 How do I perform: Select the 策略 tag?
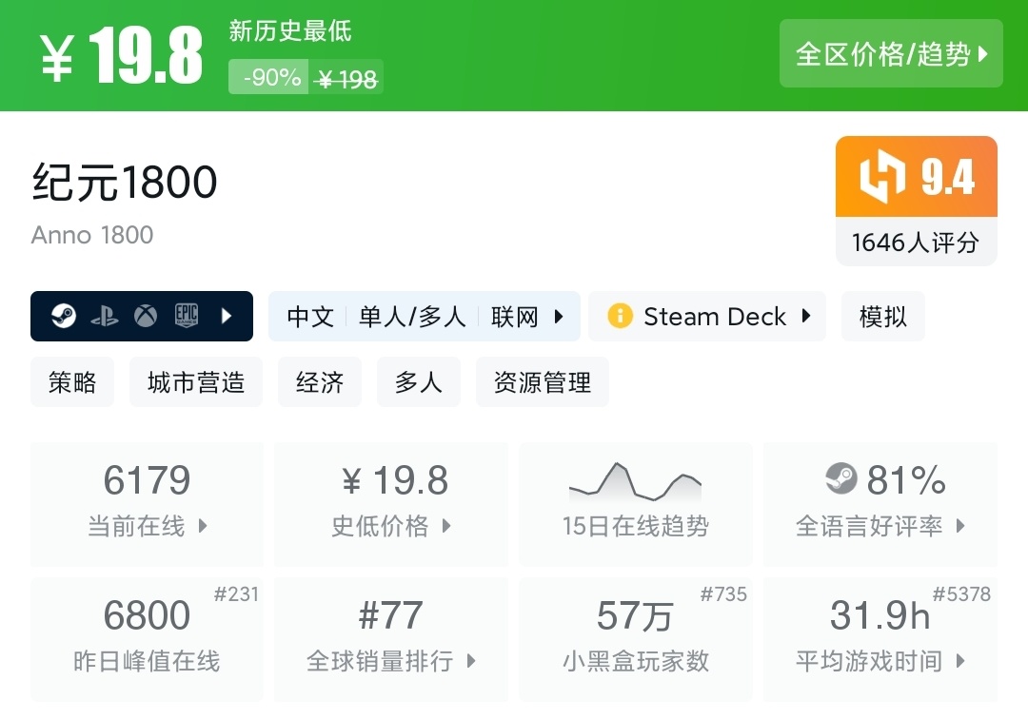tap(71, 381)
